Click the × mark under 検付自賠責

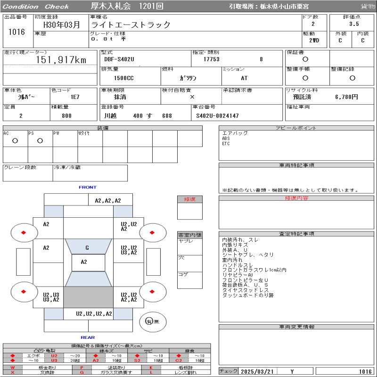pos(192,97)
